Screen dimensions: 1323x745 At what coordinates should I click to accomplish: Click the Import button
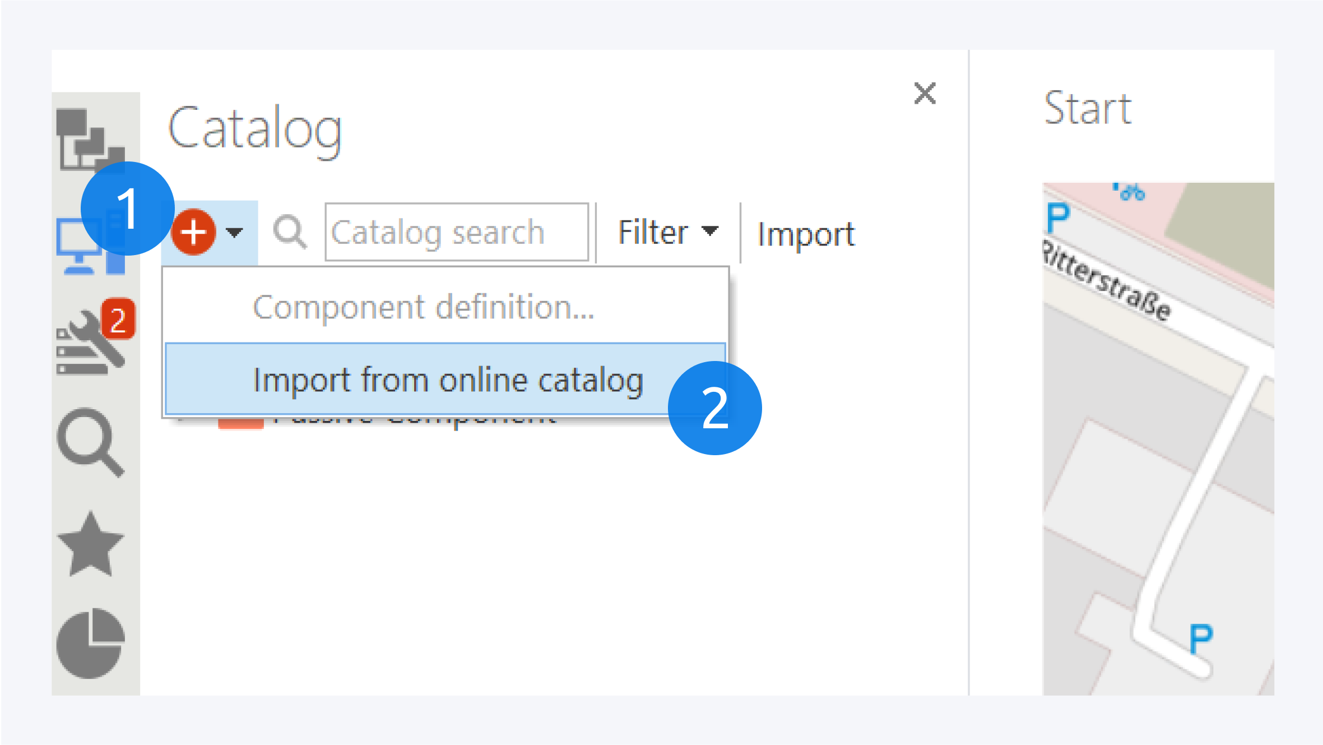(805, 233)
